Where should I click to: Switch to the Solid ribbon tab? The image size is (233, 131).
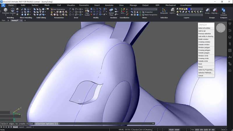[x=23, y=5]
